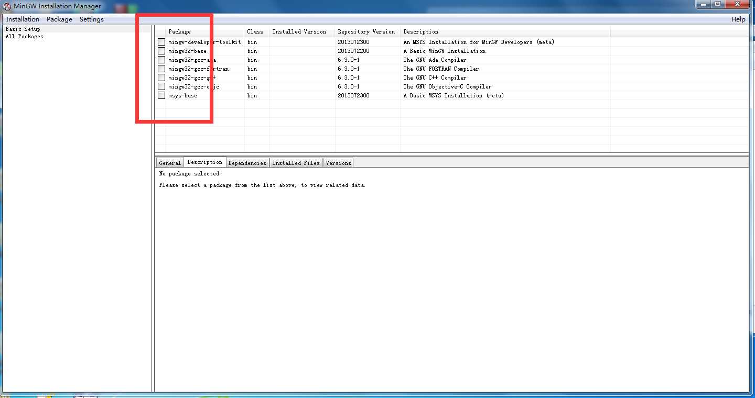Viewport: 755px width, 398px height.
Task: Mark the msys-base package checkbox
Action: pyautogui.click(x=161, y=95)
